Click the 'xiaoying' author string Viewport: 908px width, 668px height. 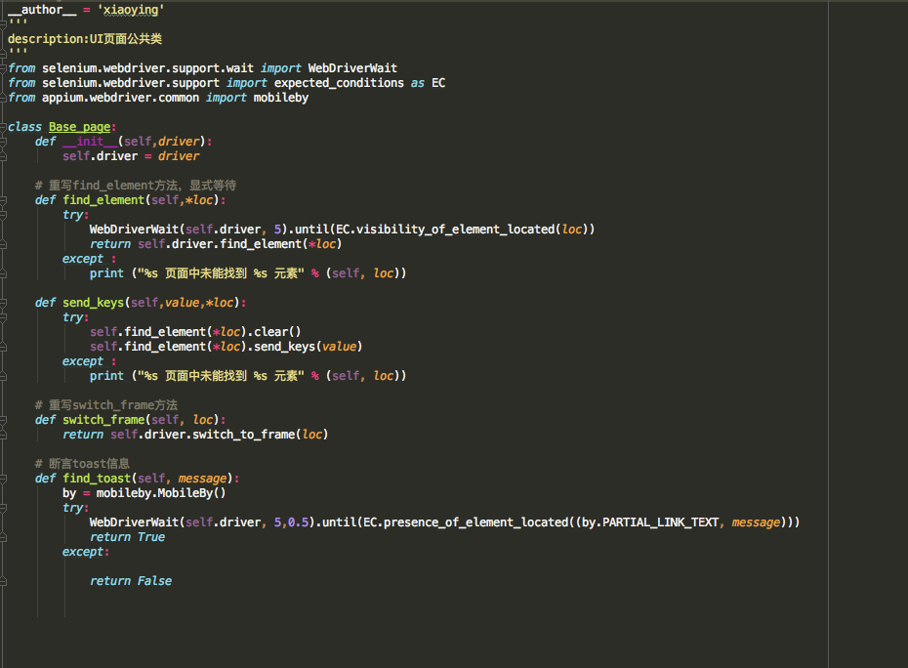131,10
